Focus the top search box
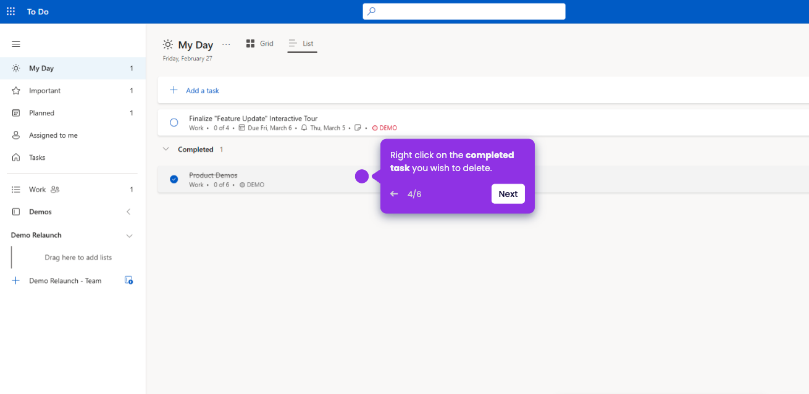 (x=464, y=11)
